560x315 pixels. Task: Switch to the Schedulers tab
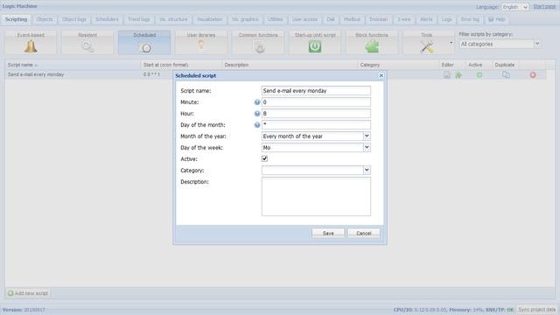coord(107,19)
